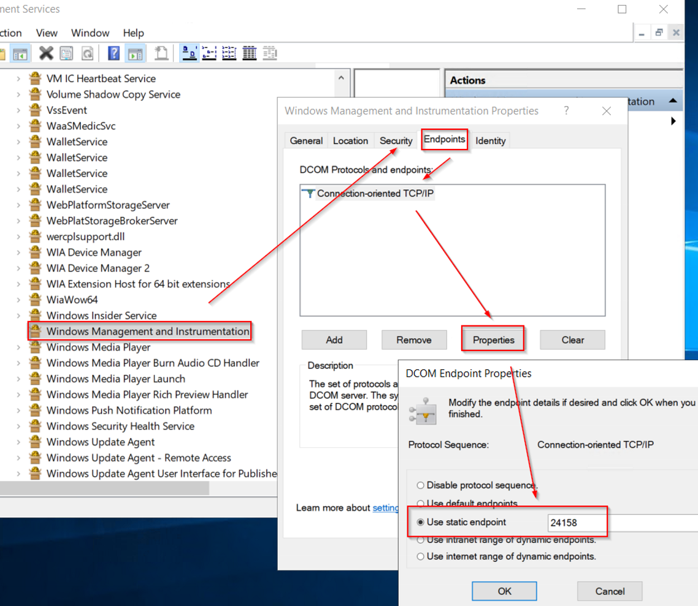
Task: Click the WiaWow64 package icon
Action: [x=35, y=299]
